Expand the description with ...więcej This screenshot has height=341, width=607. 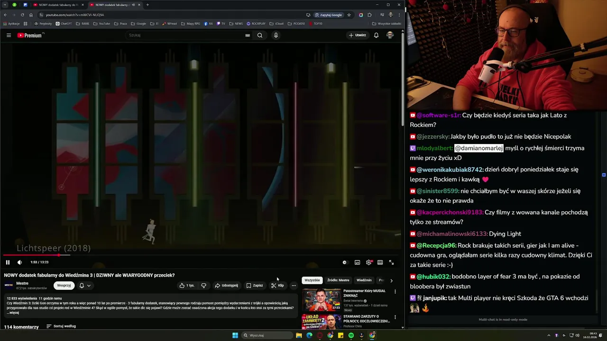(13, 313)
